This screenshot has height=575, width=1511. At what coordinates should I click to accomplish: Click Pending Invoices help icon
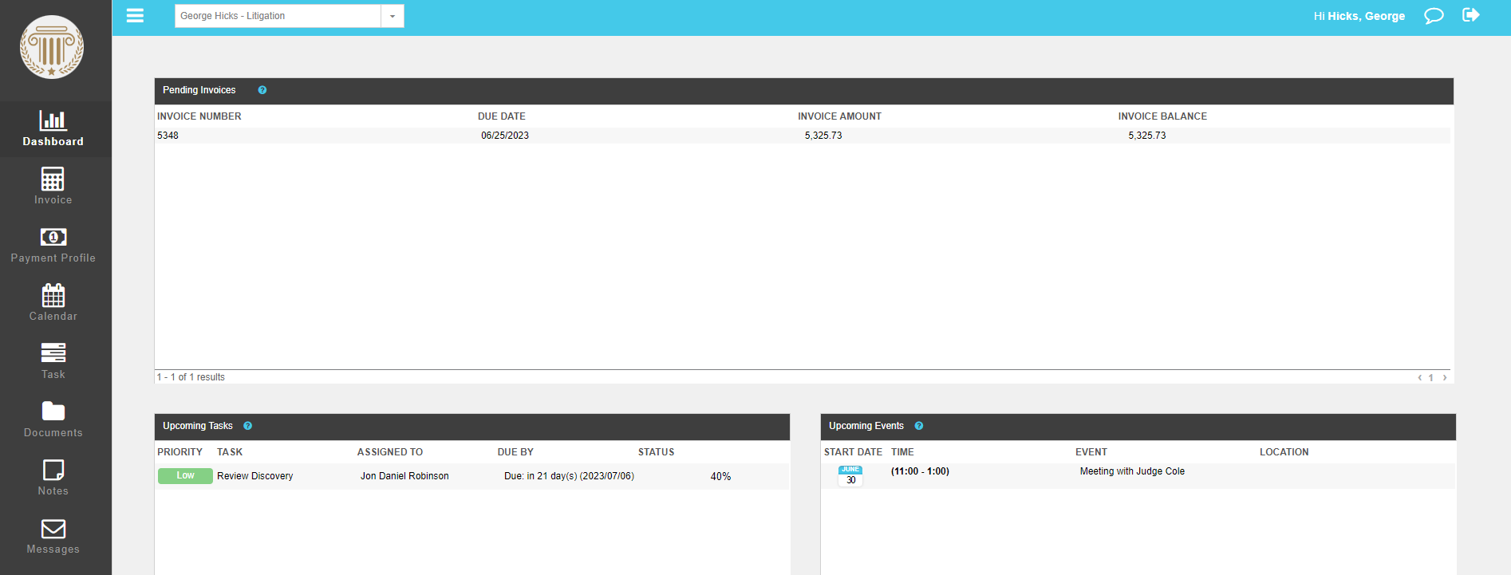pos(262,90)
